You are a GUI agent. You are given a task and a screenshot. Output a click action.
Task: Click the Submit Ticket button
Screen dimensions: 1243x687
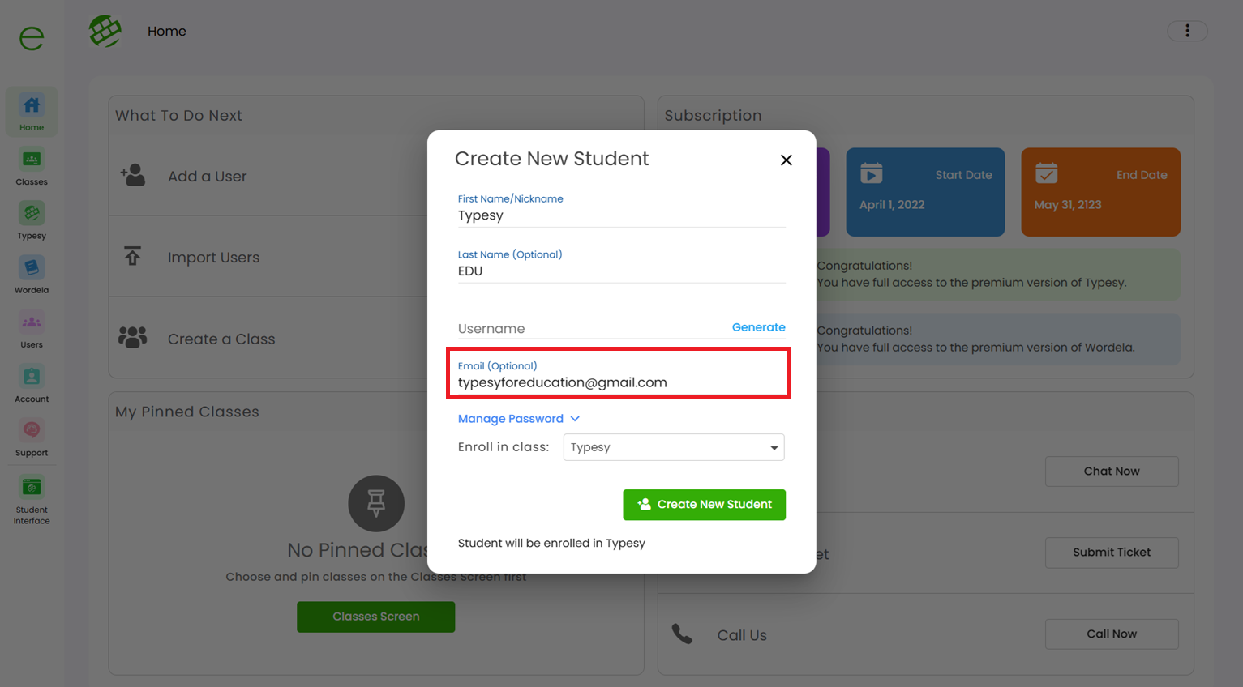[1112, 553]
